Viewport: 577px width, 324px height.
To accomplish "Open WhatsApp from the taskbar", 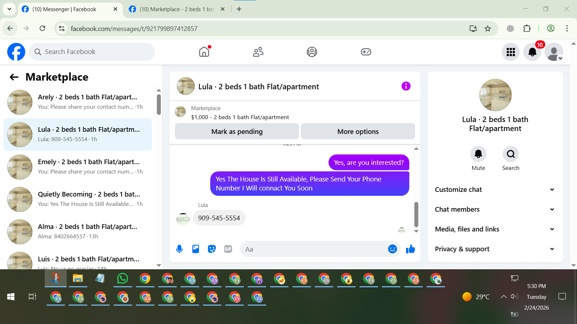I will pyautogui.click(x=123, y=278).
